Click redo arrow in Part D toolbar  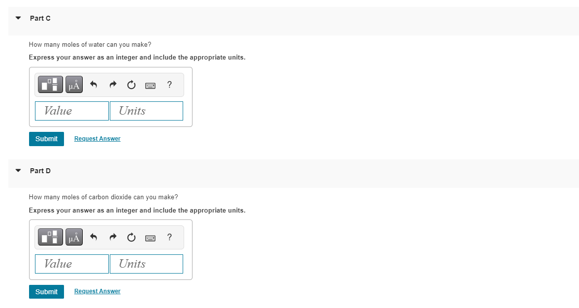pos(112,238)
